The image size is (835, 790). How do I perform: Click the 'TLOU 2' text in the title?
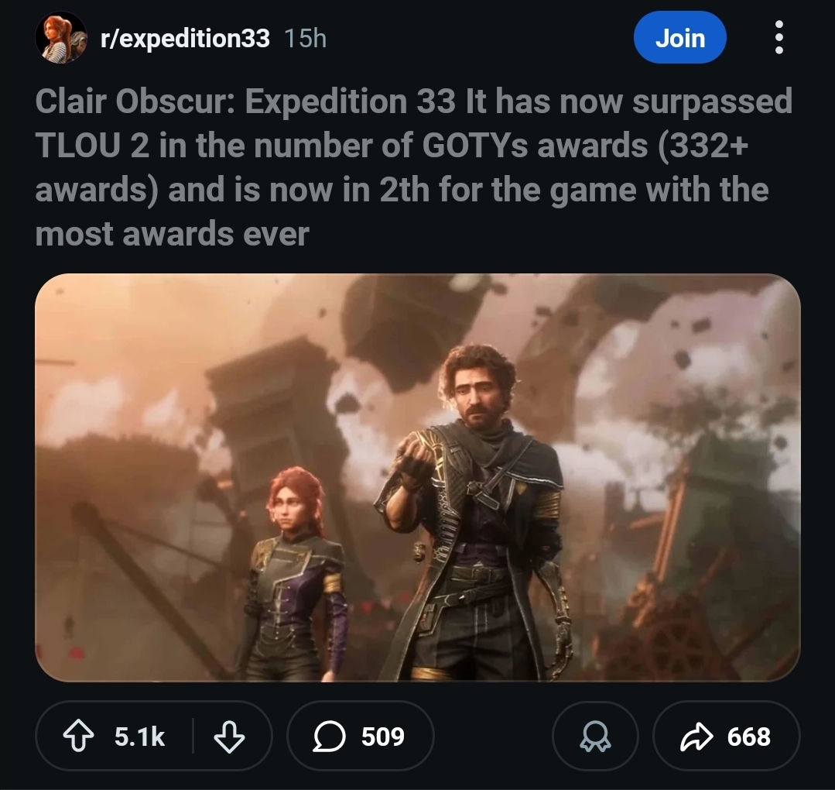92,146
